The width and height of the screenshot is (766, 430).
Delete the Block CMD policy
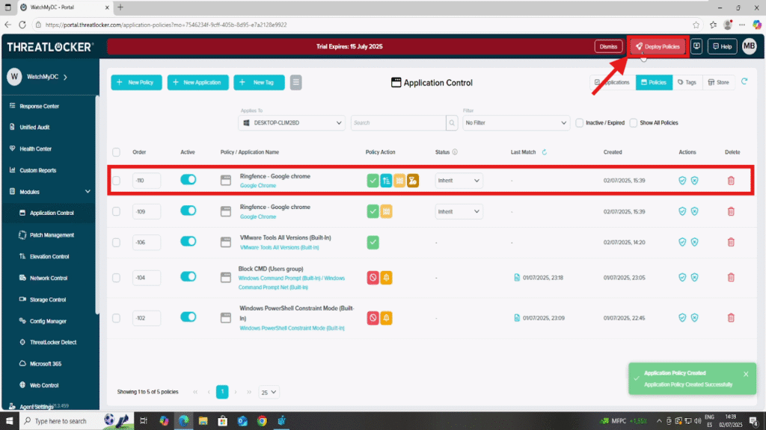click(731, 278)
